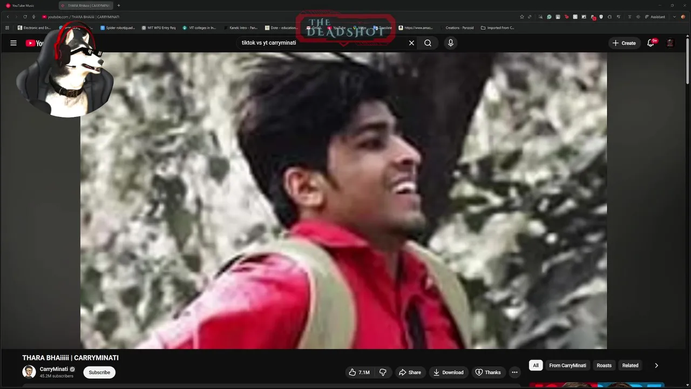This screenshot has height=389, width=691.
Task: Open the 'VIT colleges in In...' bookmark
Action: 199,28
